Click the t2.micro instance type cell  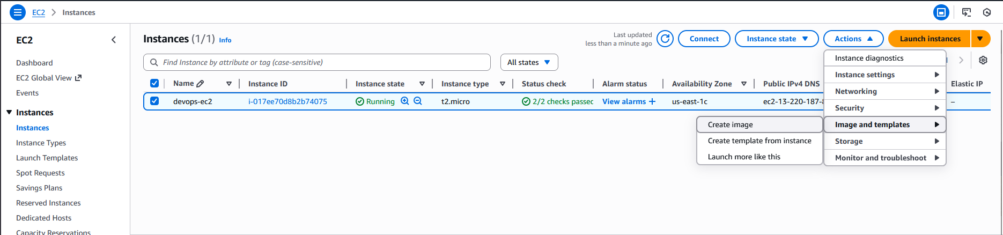point(455,101)
